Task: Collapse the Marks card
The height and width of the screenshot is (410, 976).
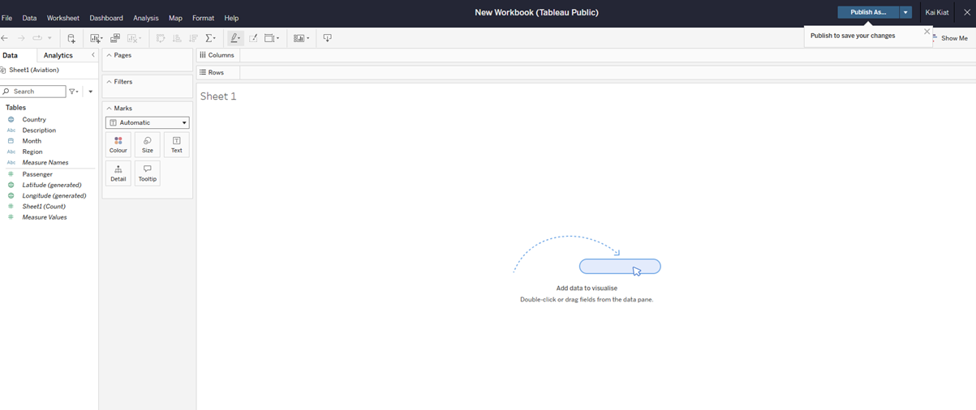Action: pyautogui.click(x=110, y=109)
